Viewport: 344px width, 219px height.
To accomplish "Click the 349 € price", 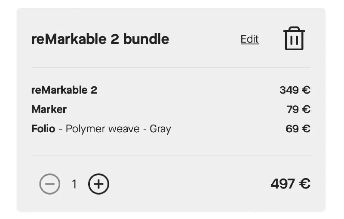I will tap(295, 90).
